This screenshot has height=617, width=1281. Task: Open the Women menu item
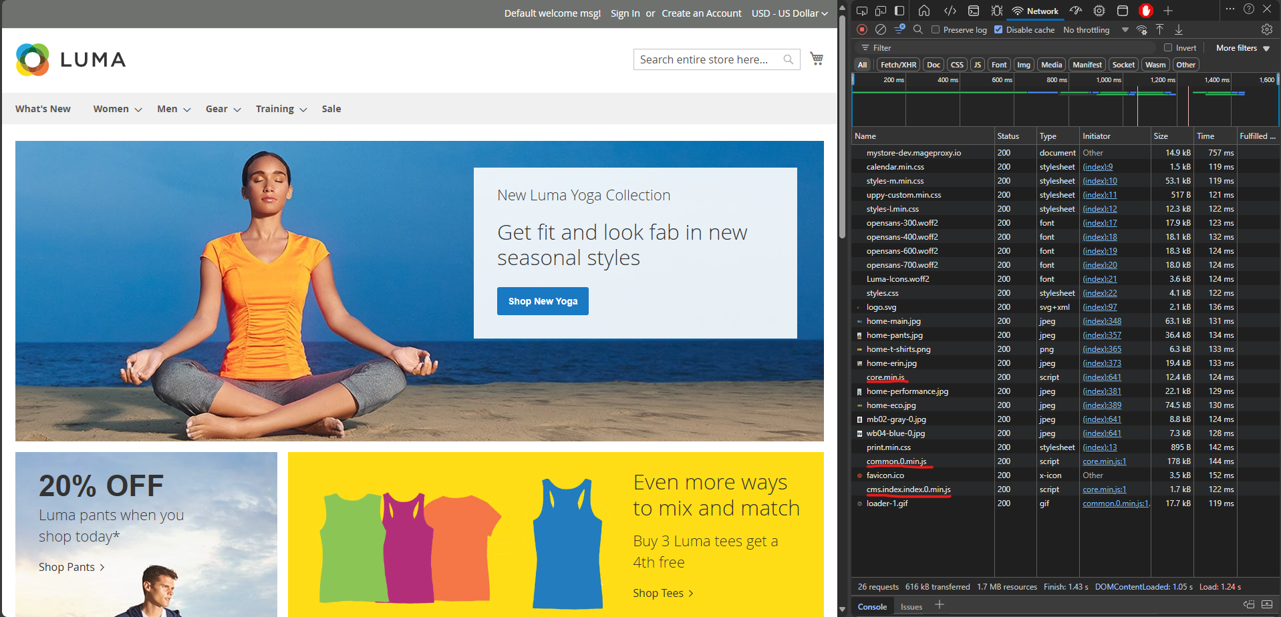118,109
